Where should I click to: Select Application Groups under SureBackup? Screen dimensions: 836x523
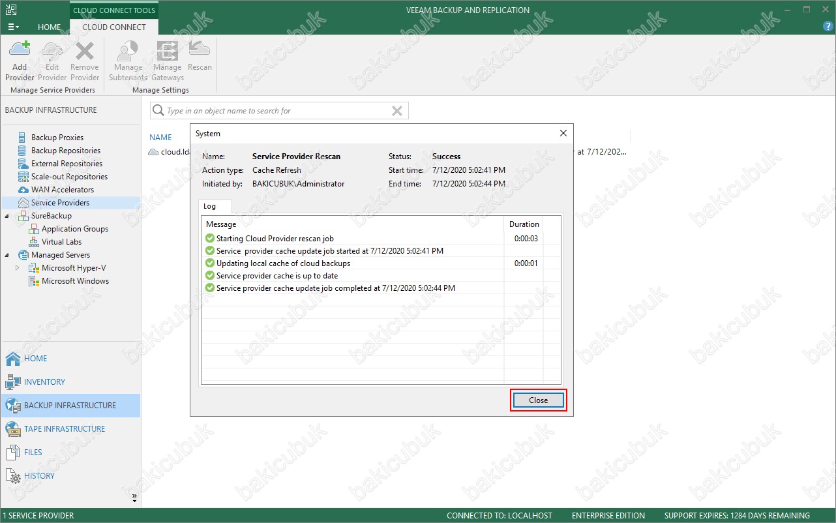(x=75, y=229)
